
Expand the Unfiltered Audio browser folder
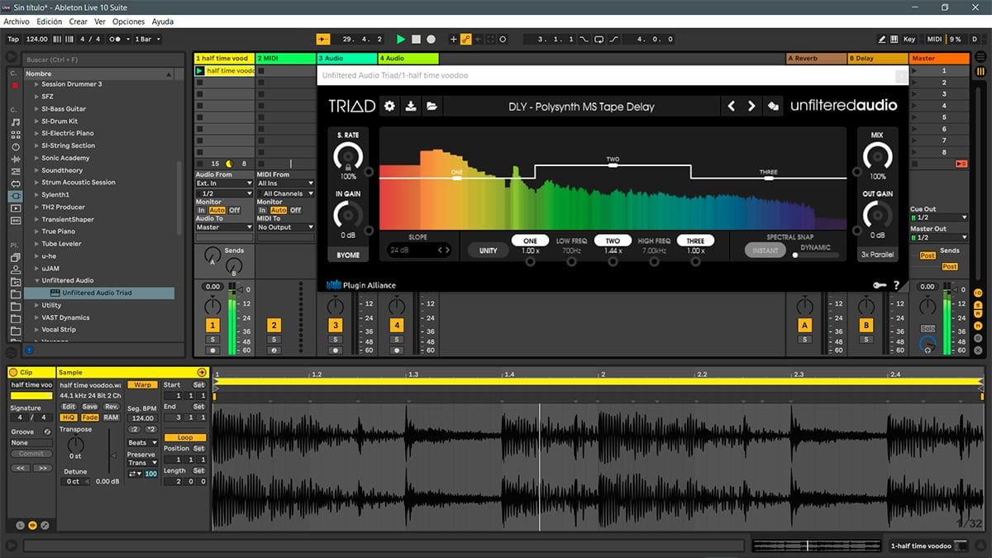(x=36, y=280)
